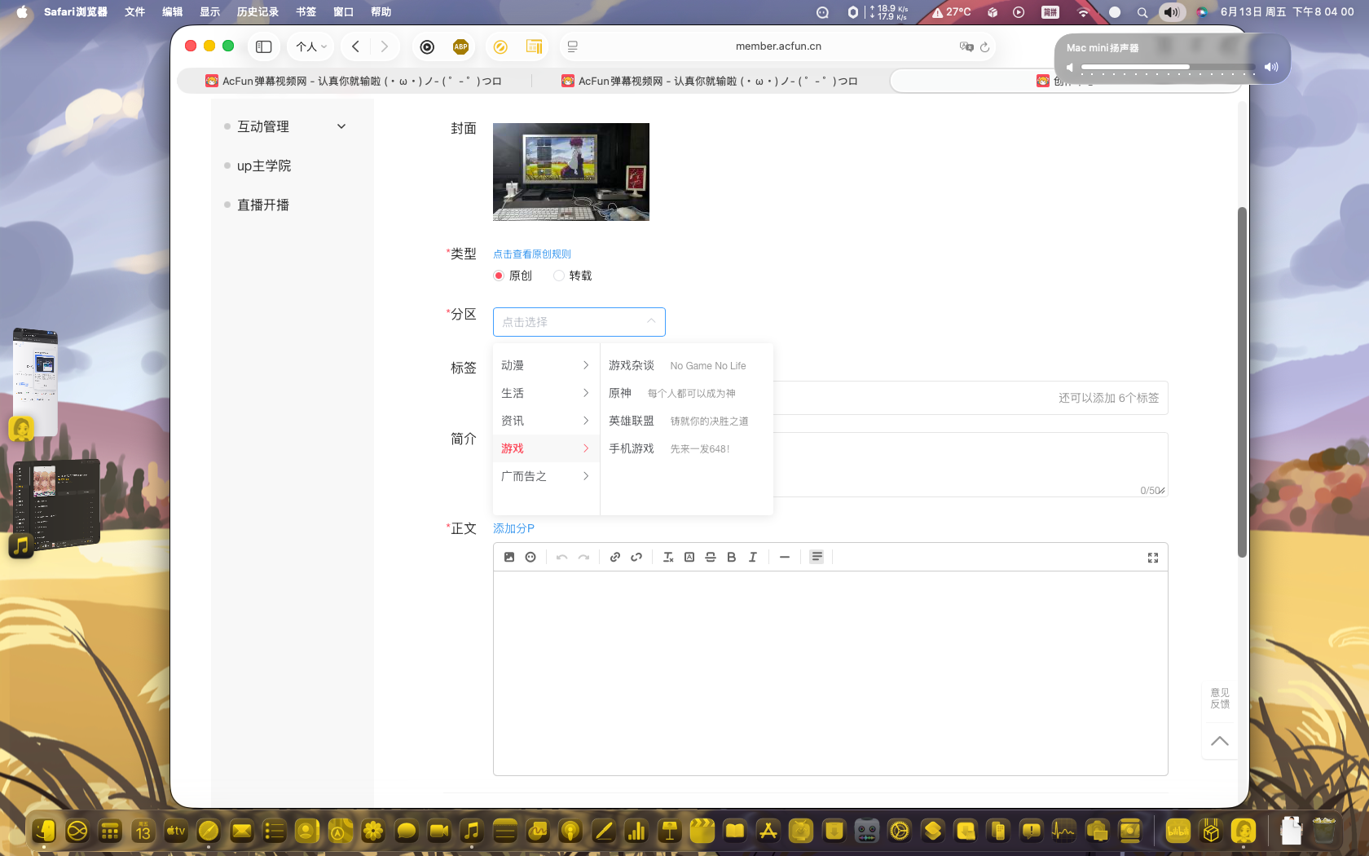This screenshot has width=1369, height=856.
Task: Insert a horizontal line divider
Action: pyautogui.click(x=785, y=557)
